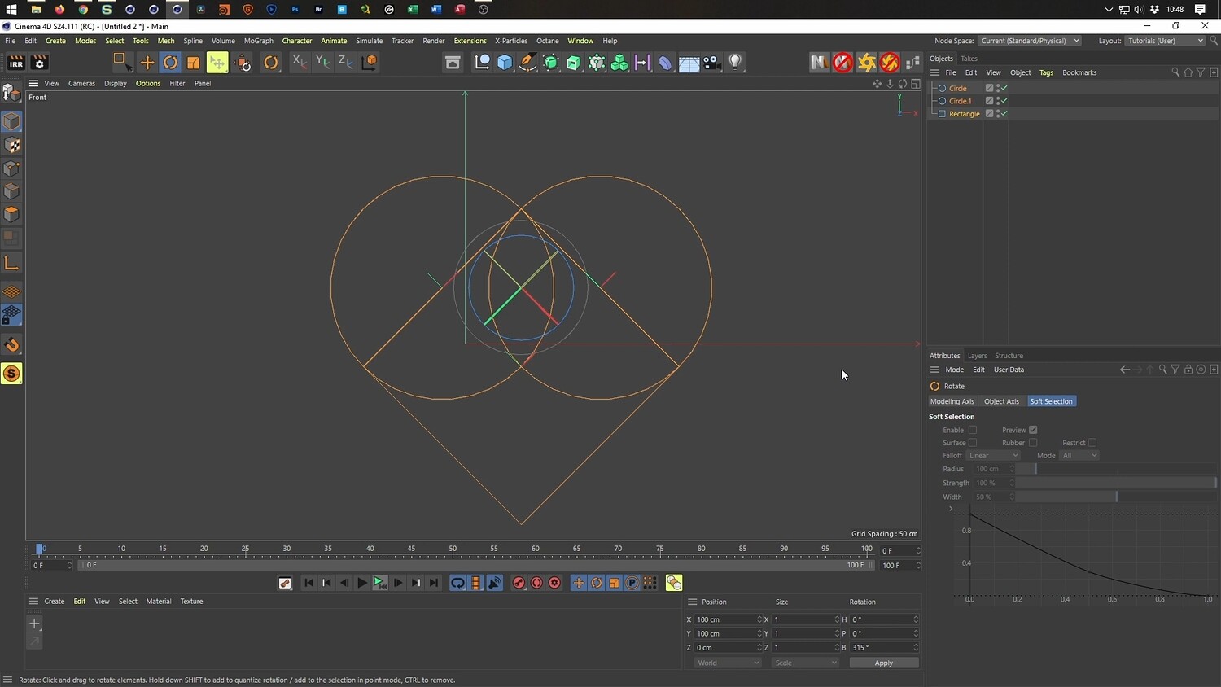Search in the Object manager
The image size is (1221, 687).
tap(1175, 72)
